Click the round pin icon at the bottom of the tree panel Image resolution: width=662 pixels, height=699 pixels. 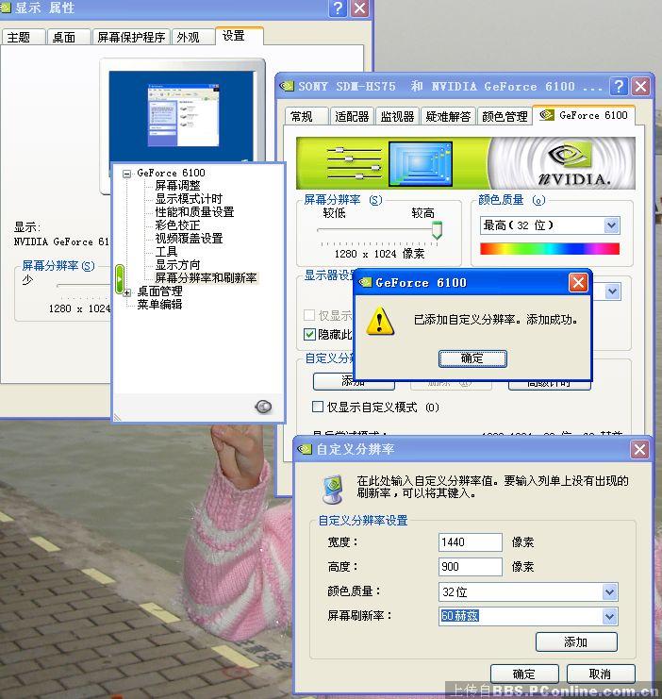[263, 407]
